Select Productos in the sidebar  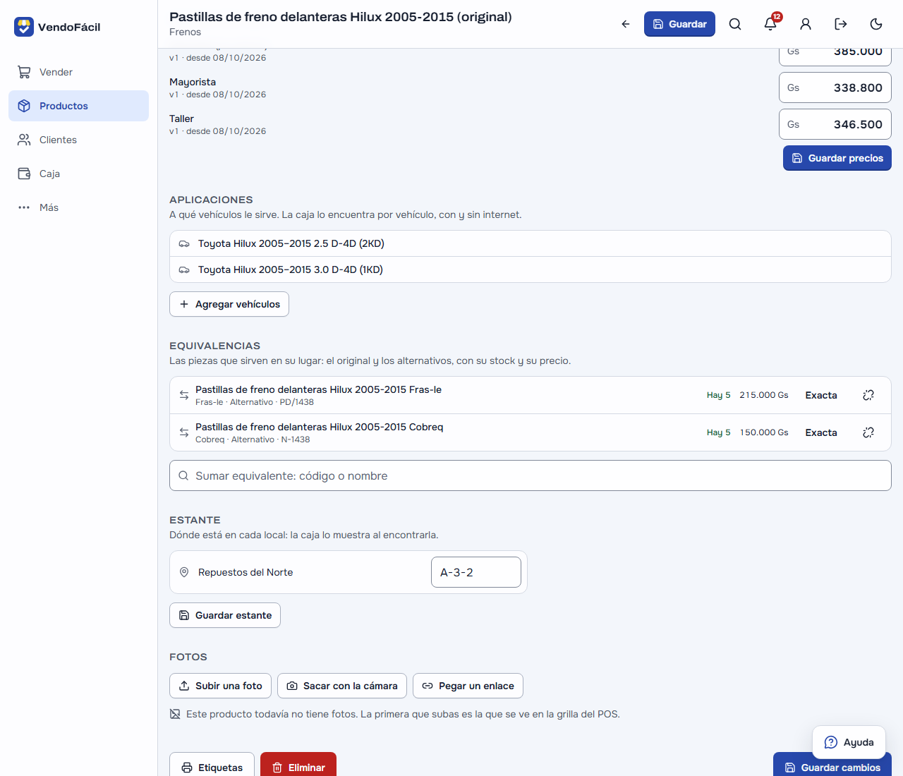[78, 106]
